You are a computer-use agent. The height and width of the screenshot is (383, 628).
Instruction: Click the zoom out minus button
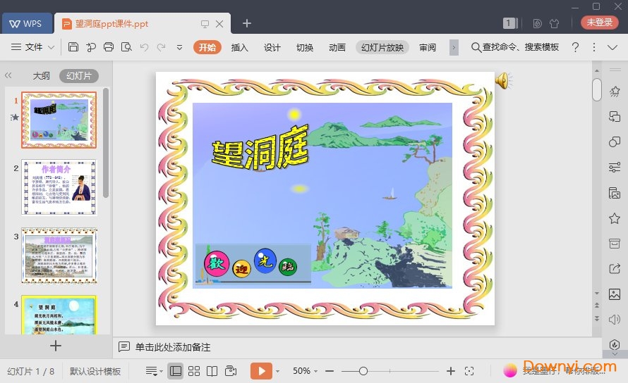tap(330, 371)
